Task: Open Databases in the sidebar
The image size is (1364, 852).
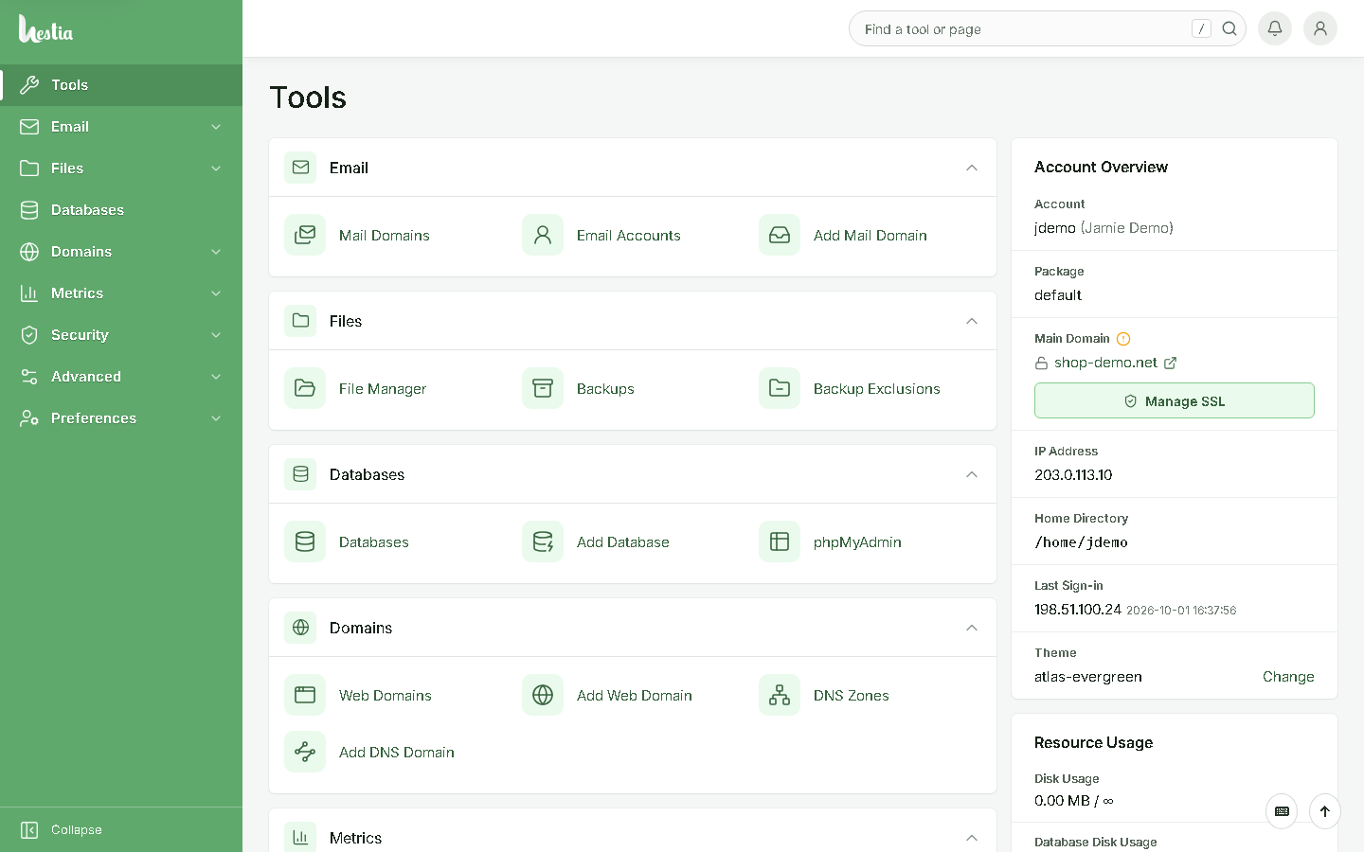Action: tap(121, 210)
